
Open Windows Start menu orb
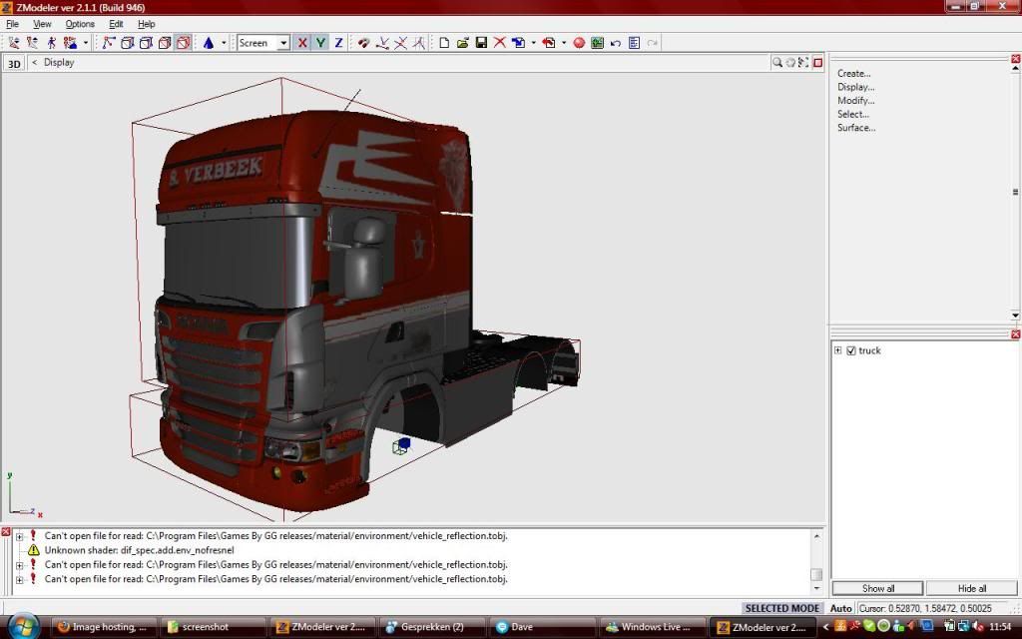coord(24,627)
